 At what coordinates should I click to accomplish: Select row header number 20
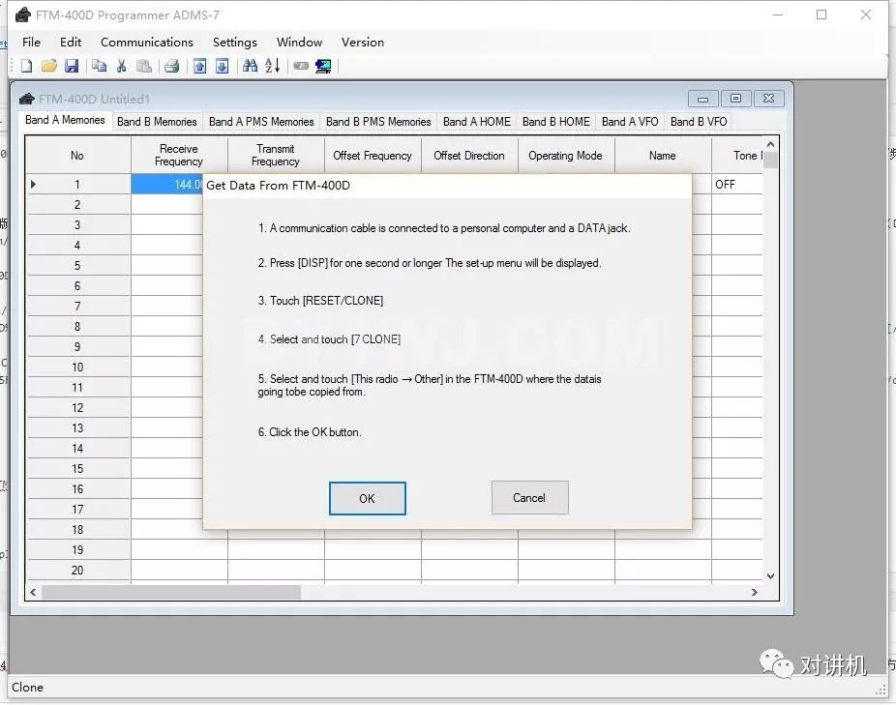click(77, 571)
